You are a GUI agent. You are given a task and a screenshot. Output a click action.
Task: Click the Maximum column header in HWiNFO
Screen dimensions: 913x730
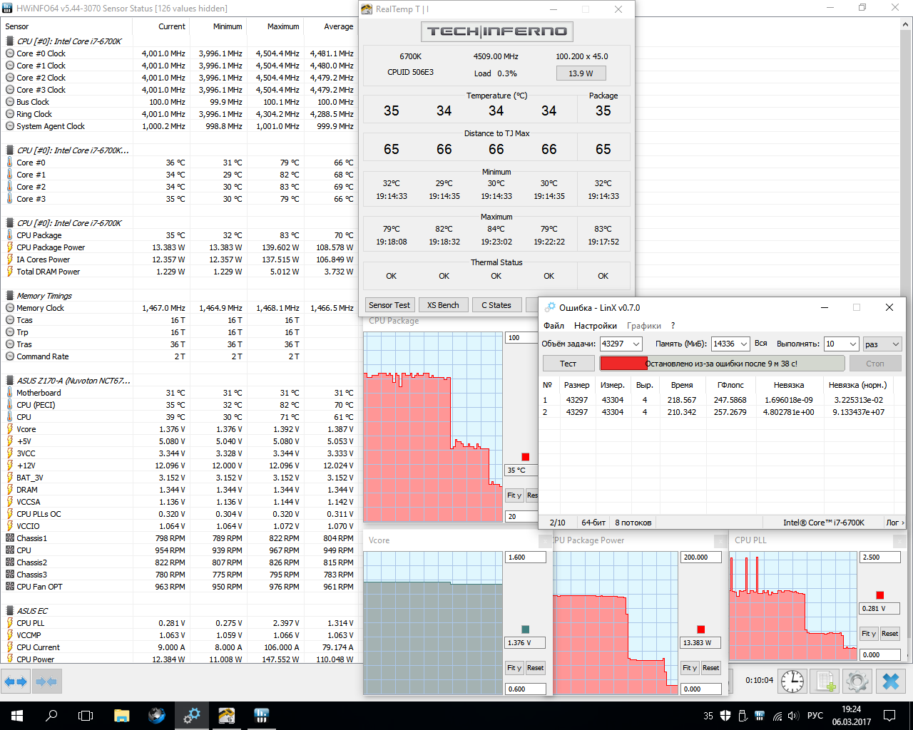pos(275,26)
